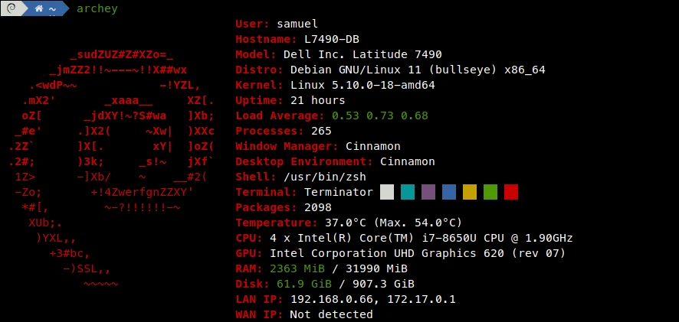
Task: Click the blue color block
Action: [x=449, y=192]
